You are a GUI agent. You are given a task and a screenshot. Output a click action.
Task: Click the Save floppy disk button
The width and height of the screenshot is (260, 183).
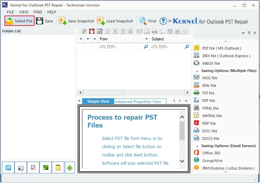44,21
